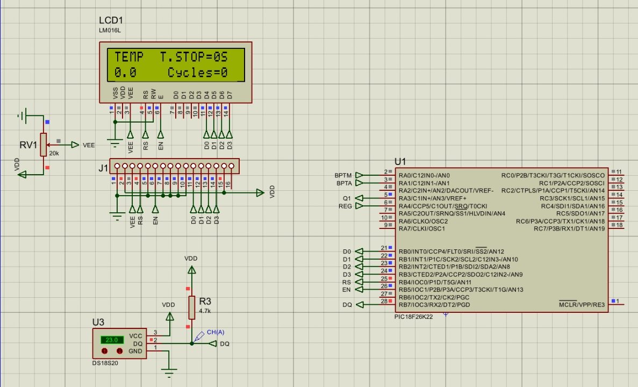Select the RV1 potentiometer body
Image resolution: width=638 pixels, height=387 pixels.
(x=44, y=145)
